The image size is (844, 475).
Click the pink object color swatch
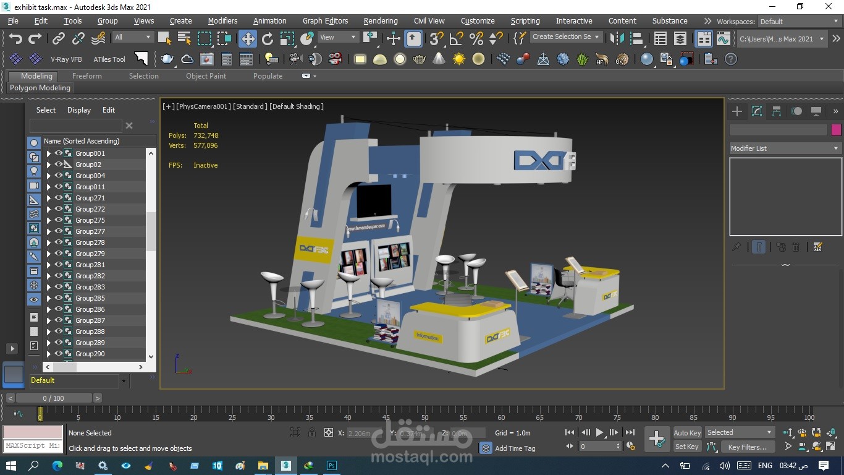pos(836,130)
